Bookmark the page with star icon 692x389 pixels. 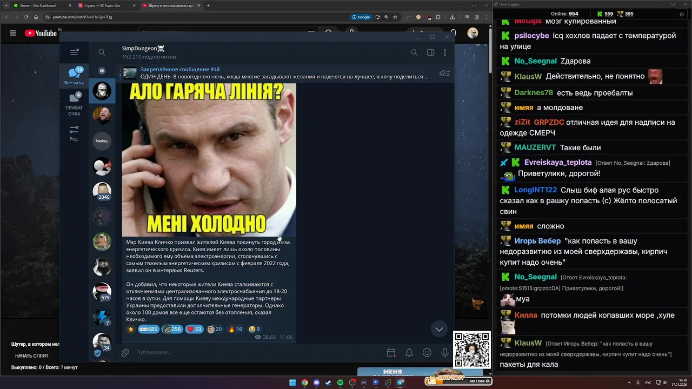coord(395,17)
